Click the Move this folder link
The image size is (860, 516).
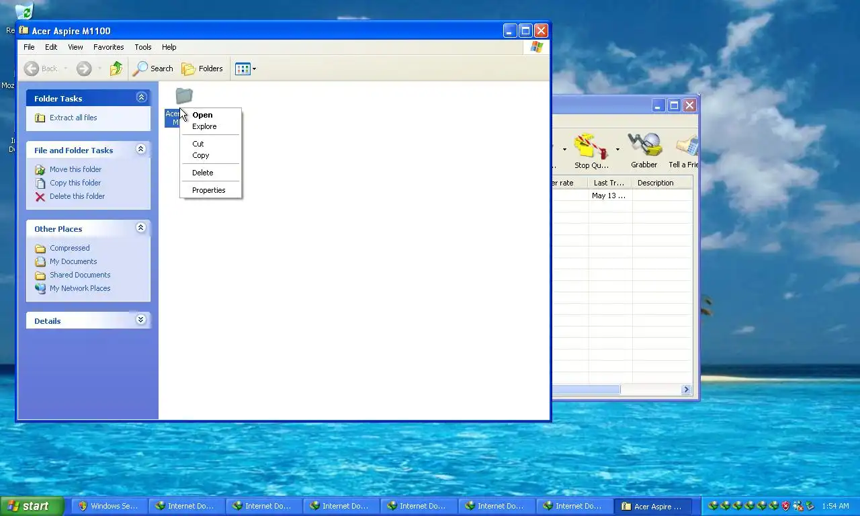pos(75,169)
